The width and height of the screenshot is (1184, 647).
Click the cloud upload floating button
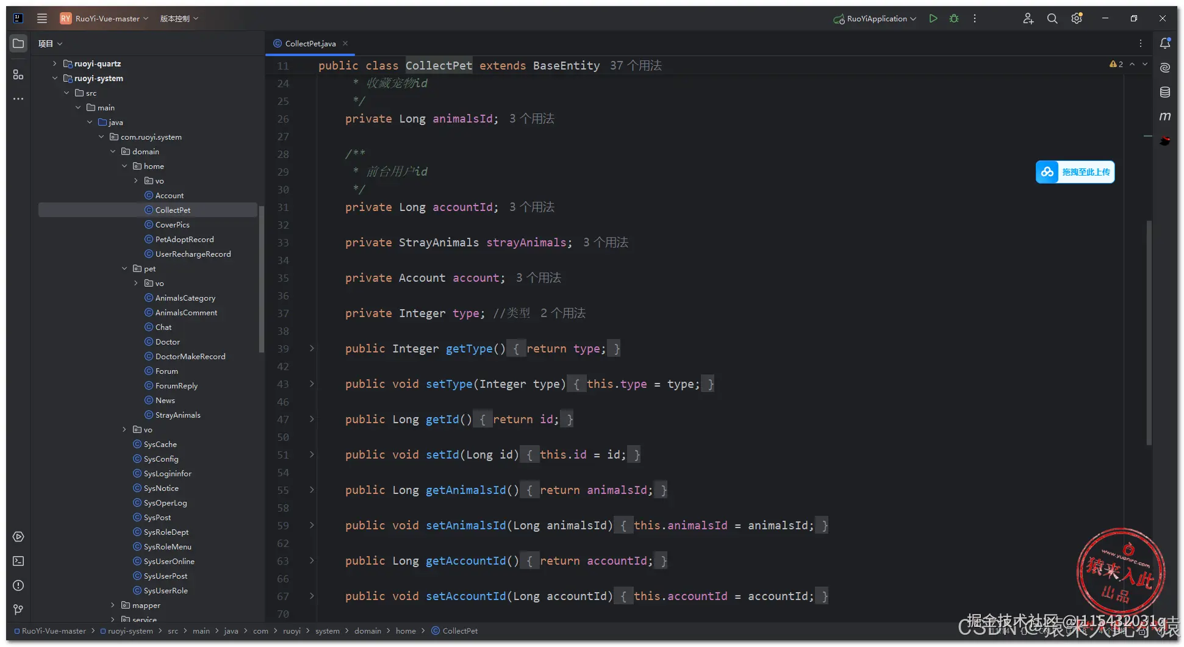pyautogui.click(x=1075, y=172)
